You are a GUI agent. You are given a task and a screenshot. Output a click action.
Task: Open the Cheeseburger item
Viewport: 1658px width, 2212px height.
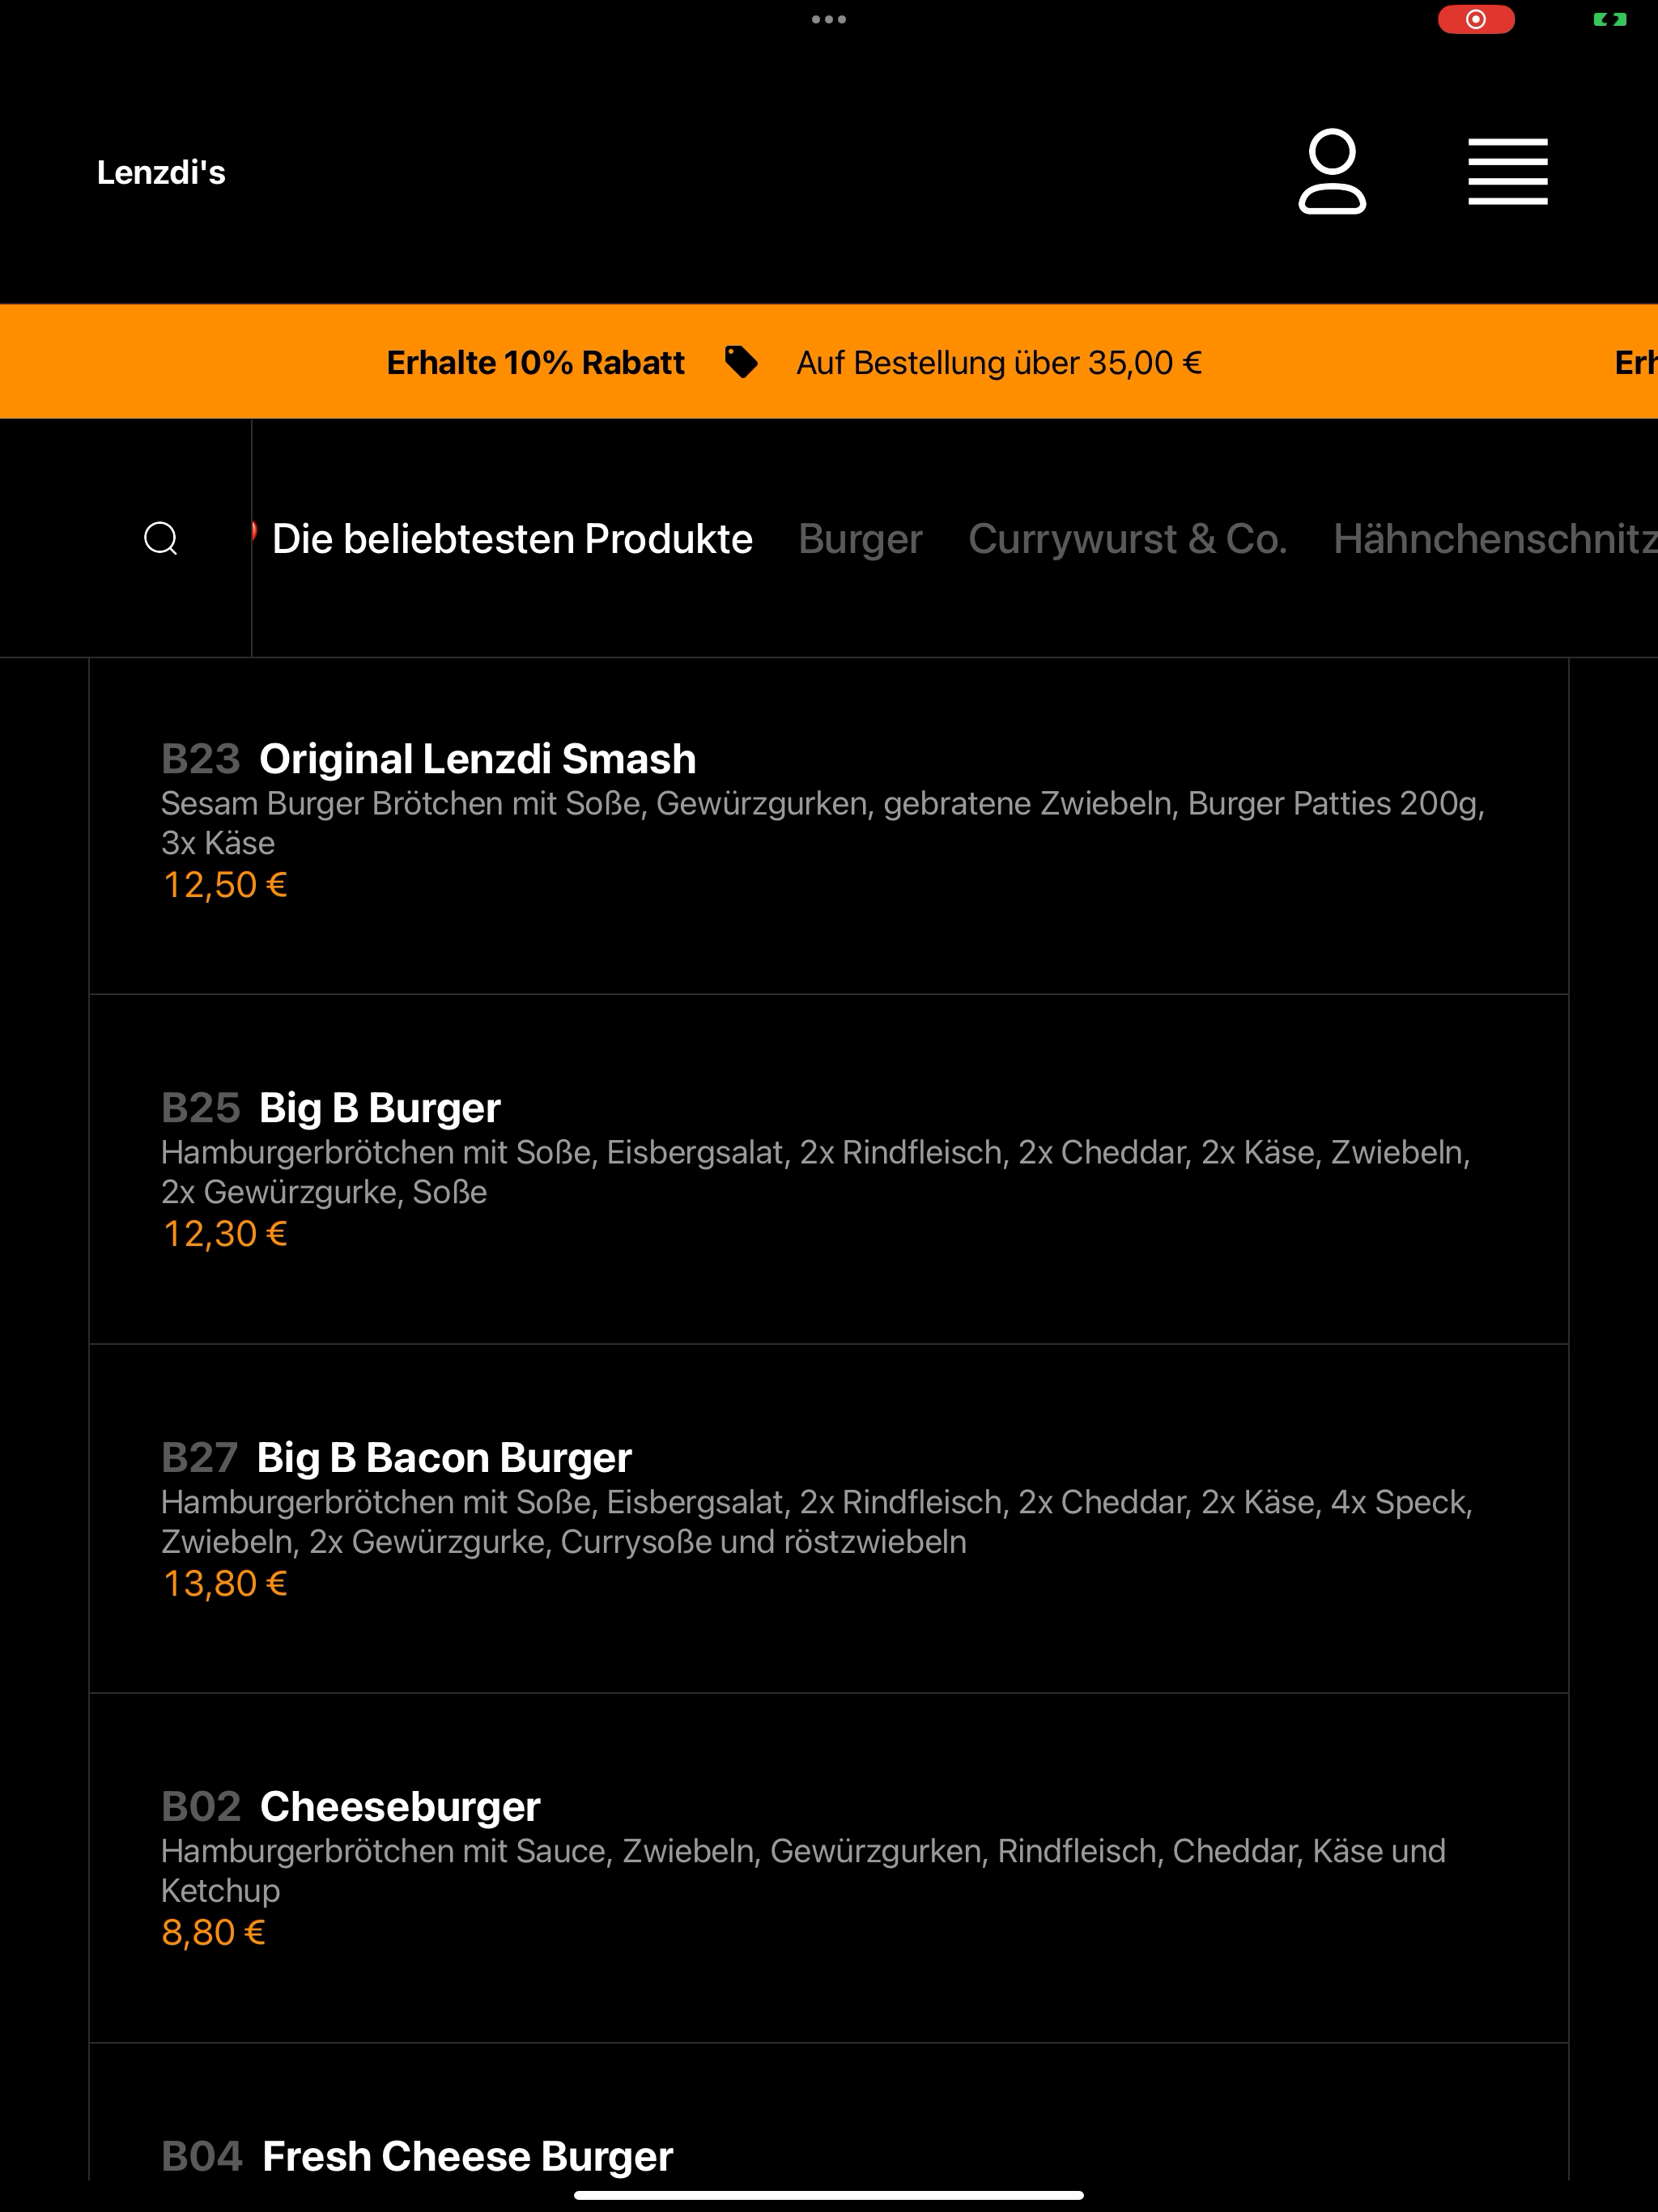pyautogui.click(x=829, y=1867)
